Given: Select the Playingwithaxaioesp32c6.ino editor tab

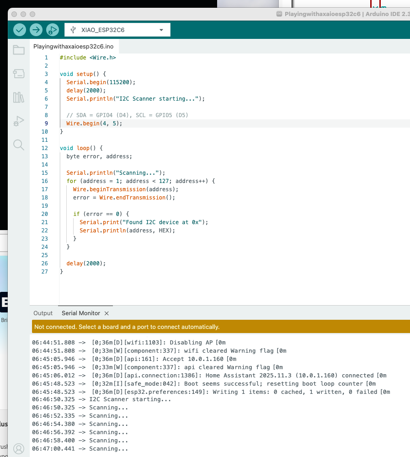Looking at the screenshot, I should [x=73, y=47].
